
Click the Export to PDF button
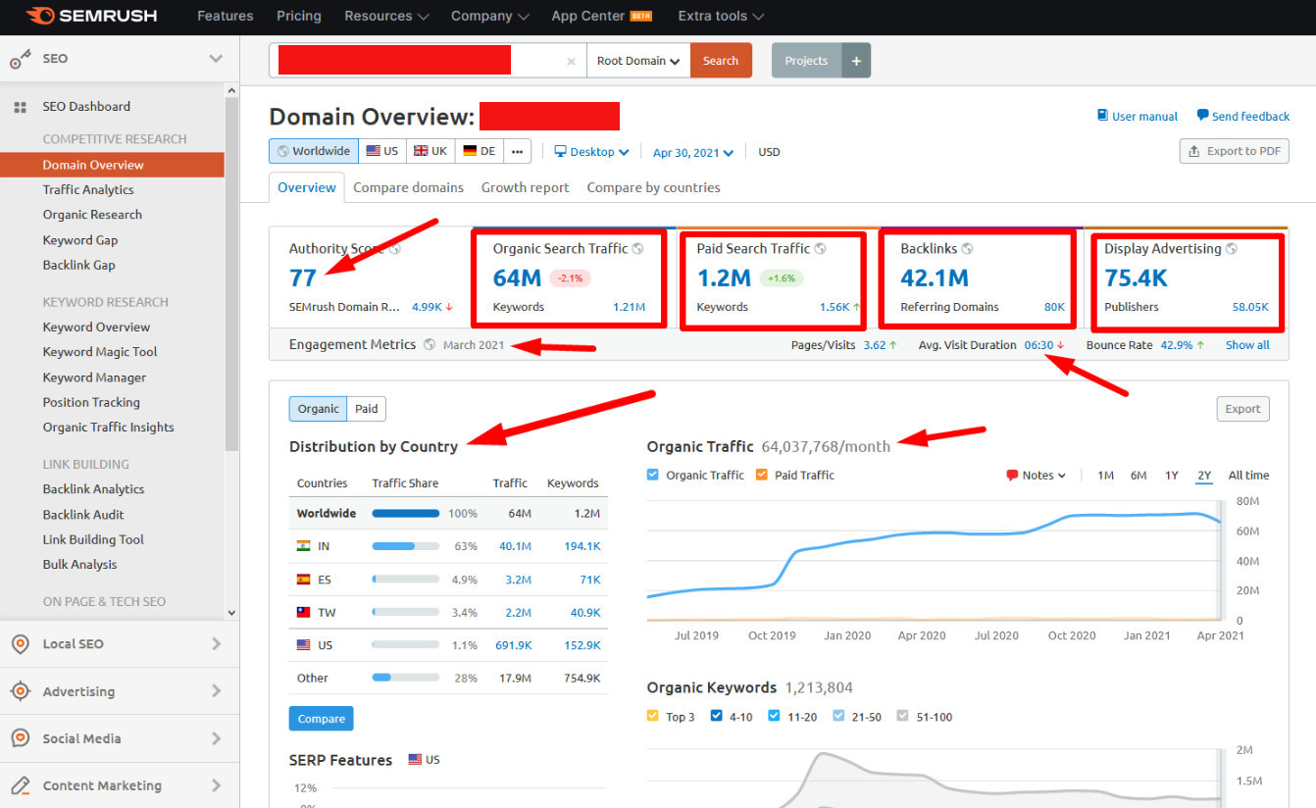coord(1234,151)
